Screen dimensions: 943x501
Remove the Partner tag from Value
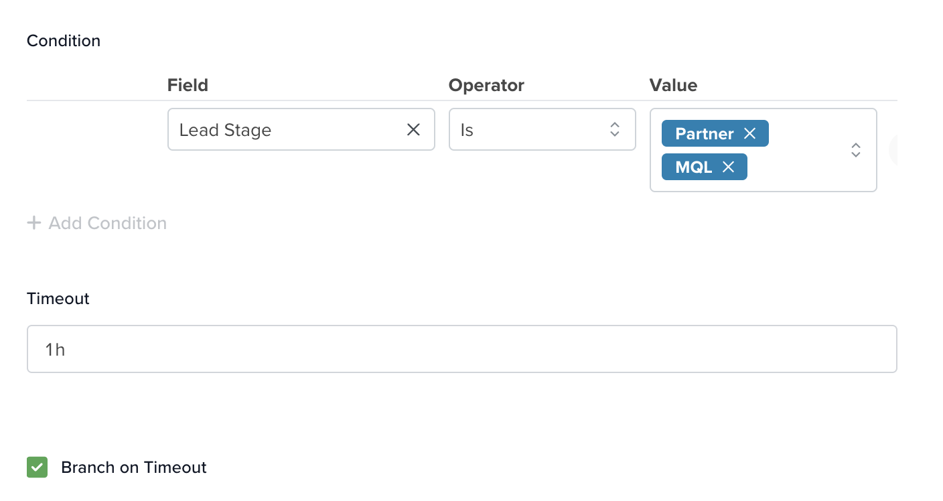(750, 134)
